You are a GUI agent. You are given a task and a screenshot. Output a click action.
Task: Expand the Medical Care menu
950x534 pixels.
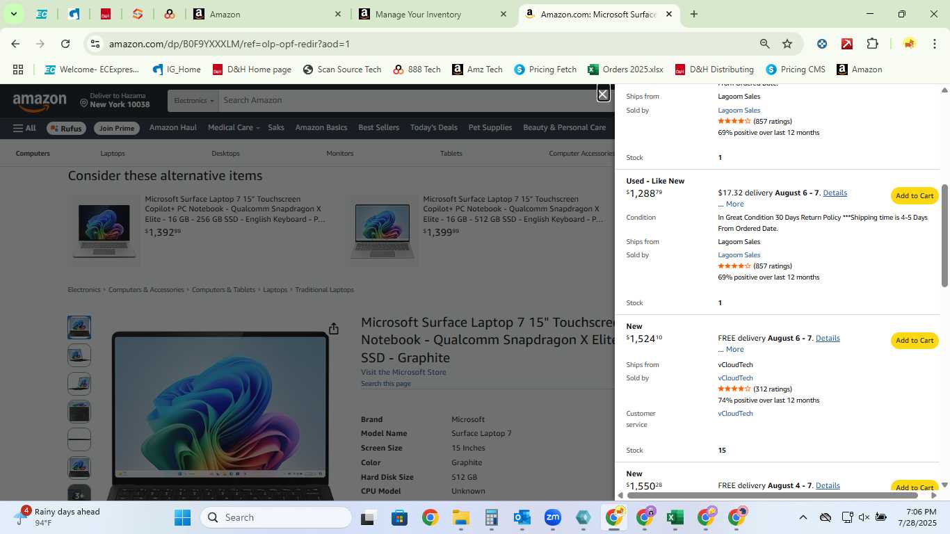[x=233, y=128]
